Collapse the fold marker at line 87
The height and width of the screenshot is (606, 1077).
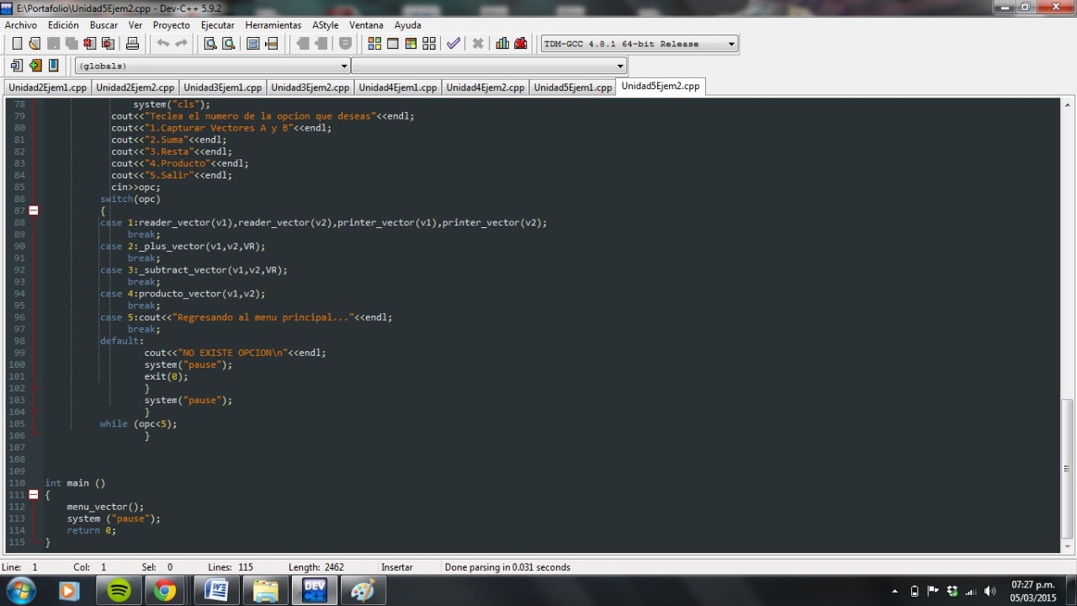click(34, 210)
